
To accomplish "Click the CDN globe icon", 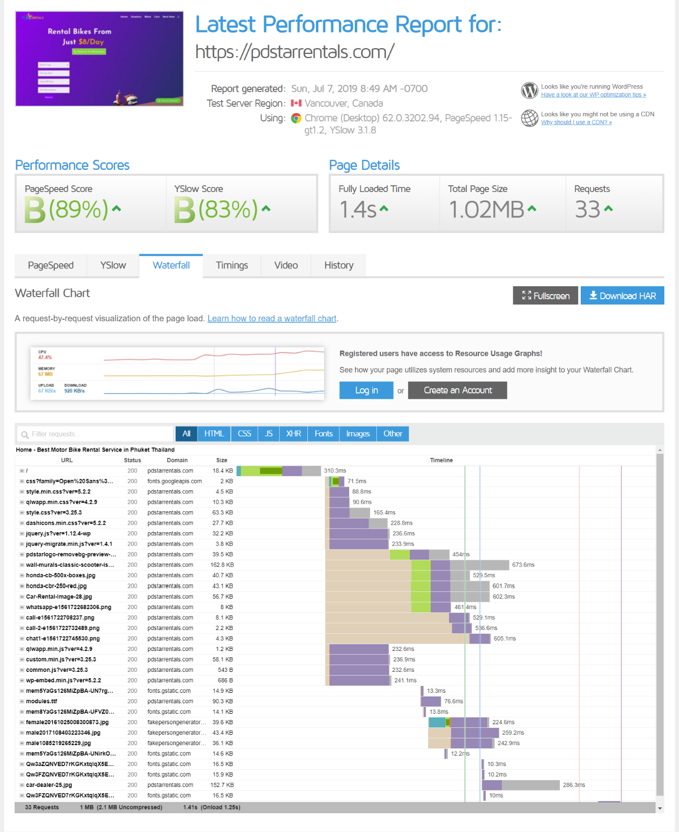I will click(x=530, y=118).
